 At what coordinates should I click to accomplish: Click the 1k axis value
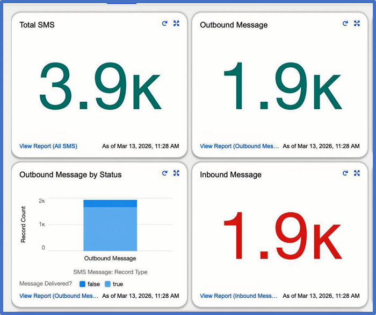[x=42, y=225]
